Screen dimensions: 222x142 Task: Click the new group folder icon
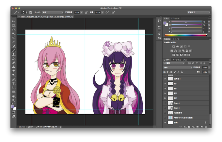198,127
